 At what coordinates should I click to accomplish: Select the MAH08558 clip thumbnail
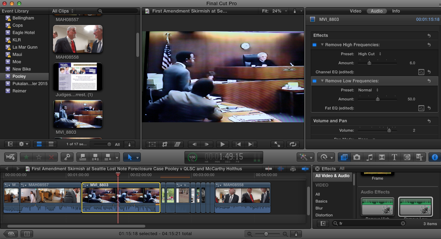pyautogui.click(x=78, y=39)
